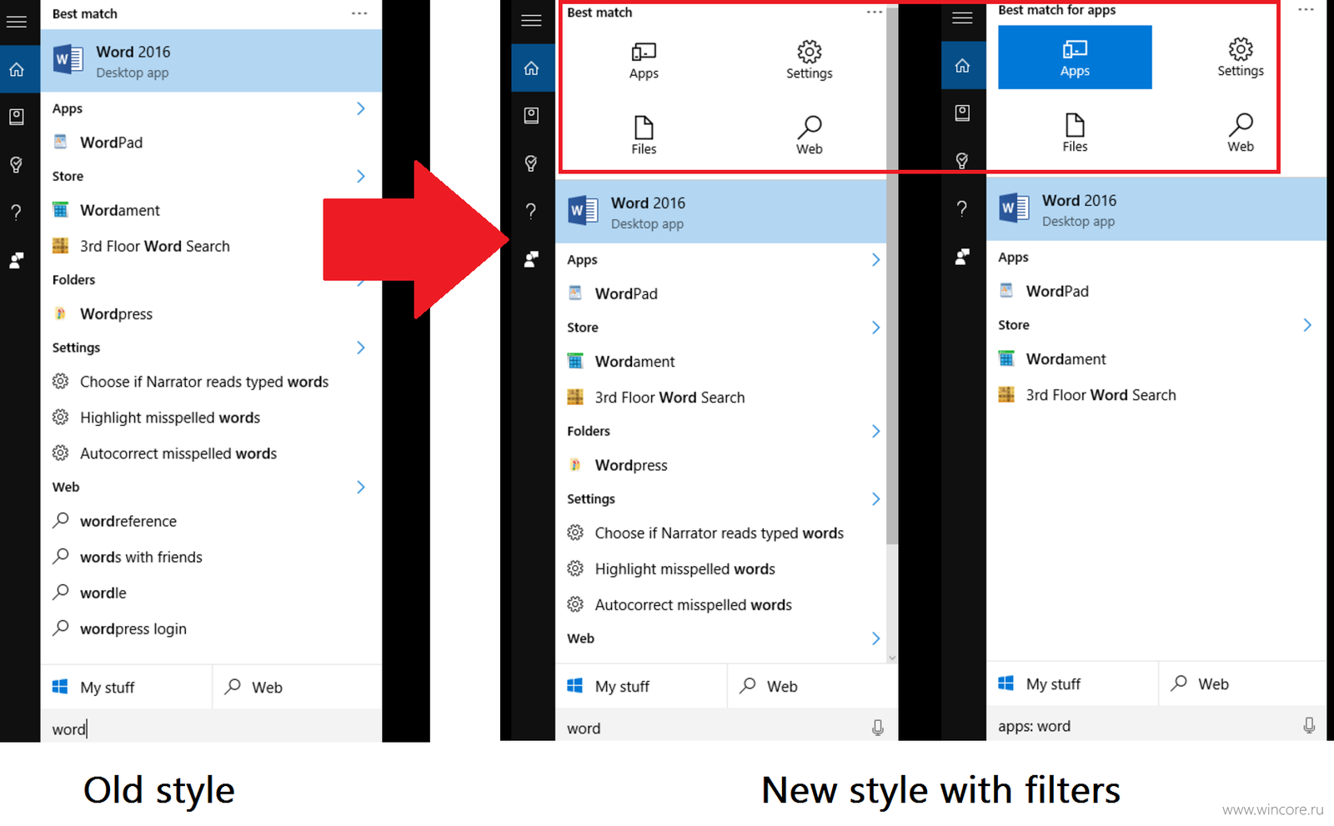Click microphone icon in 'apps: word' search box
1334x826 pixels.
[1309, 725]
